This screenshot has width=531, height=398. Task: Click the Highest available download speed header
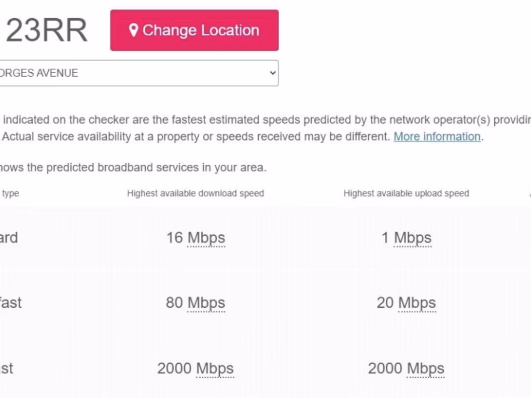[x=195, y=193]
